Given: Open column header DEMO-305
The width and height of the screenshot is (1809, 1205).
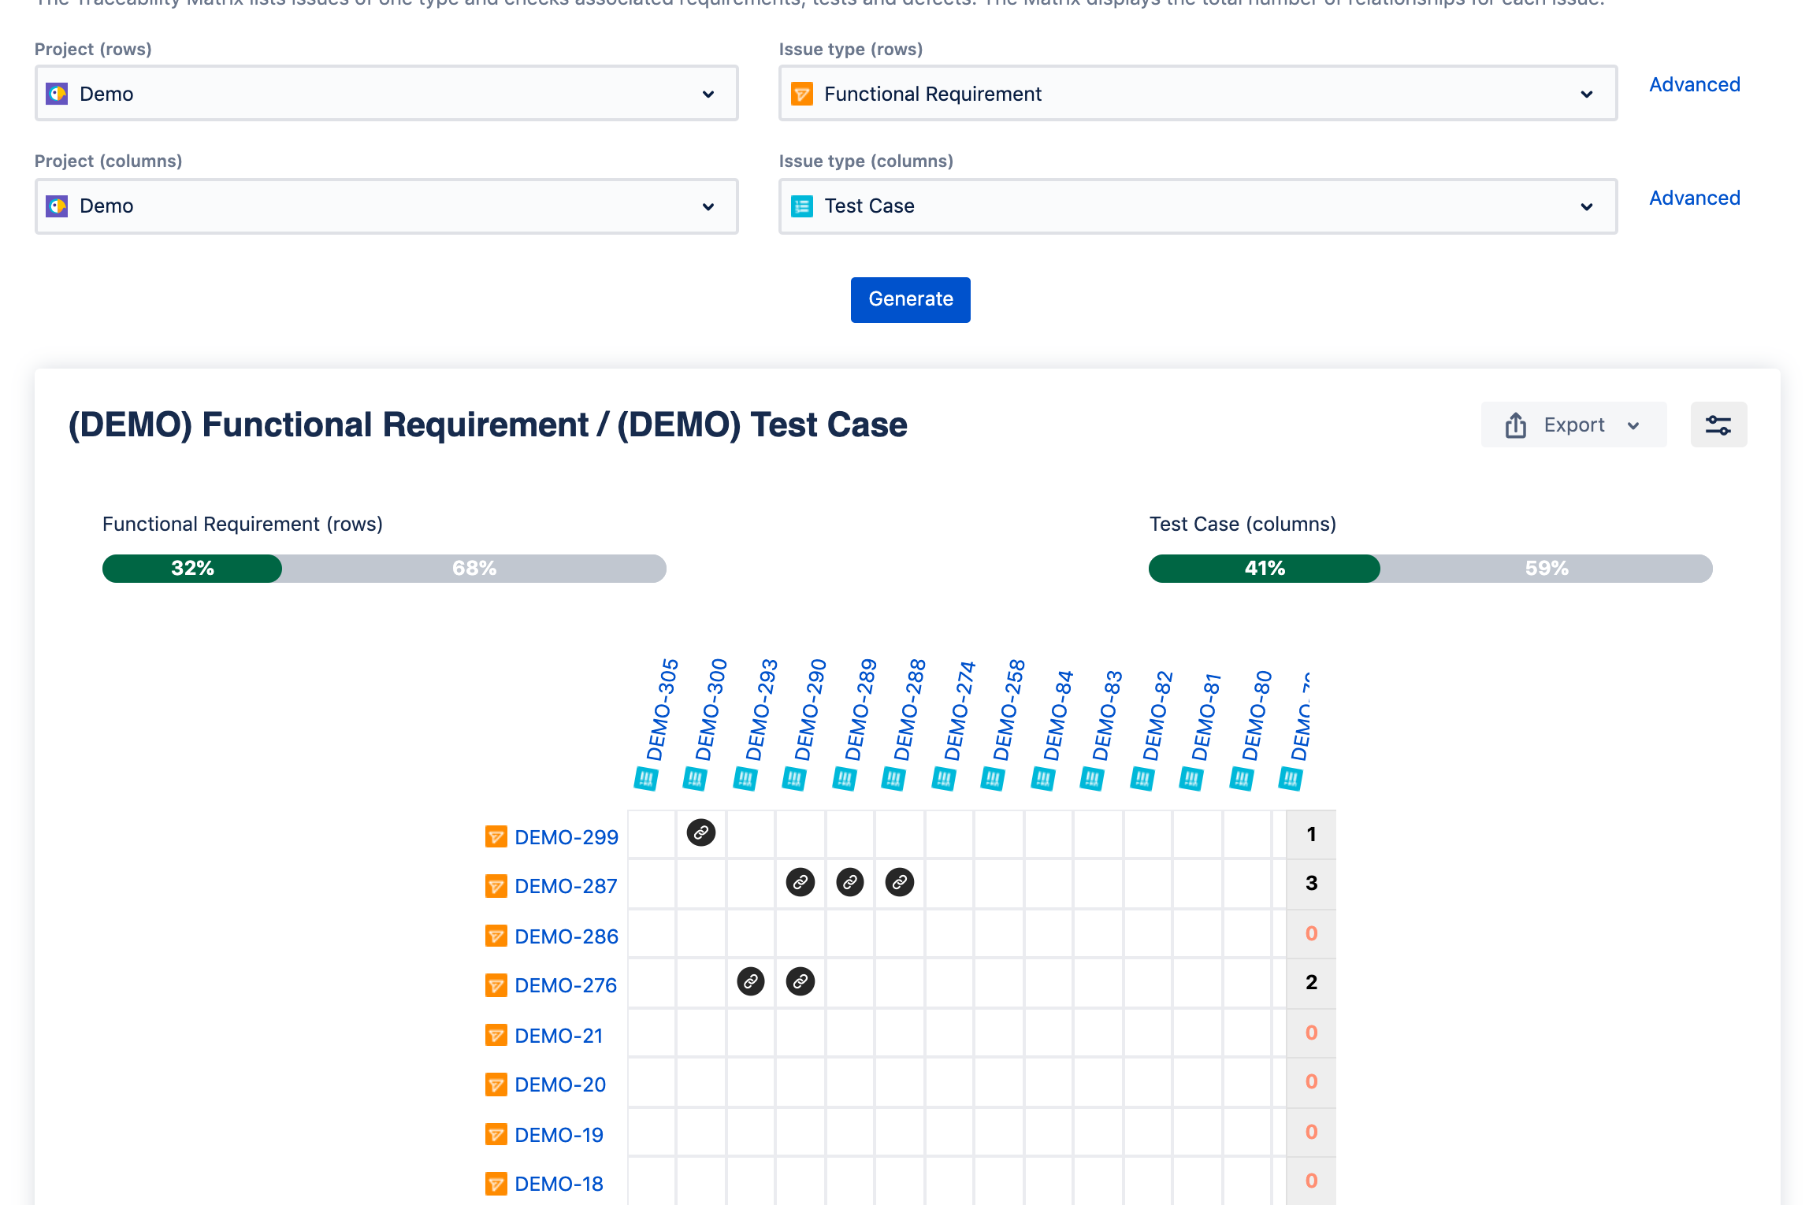Looking at the screenshot, I should (x=663, y=710).
